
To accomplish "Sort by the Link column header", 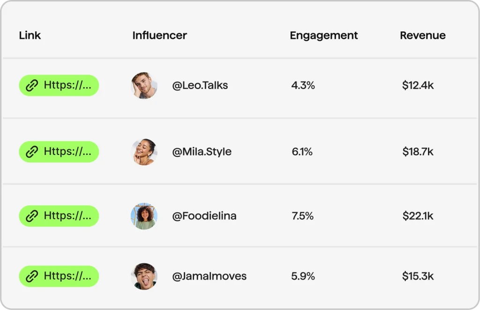I will tap(30, 36).
